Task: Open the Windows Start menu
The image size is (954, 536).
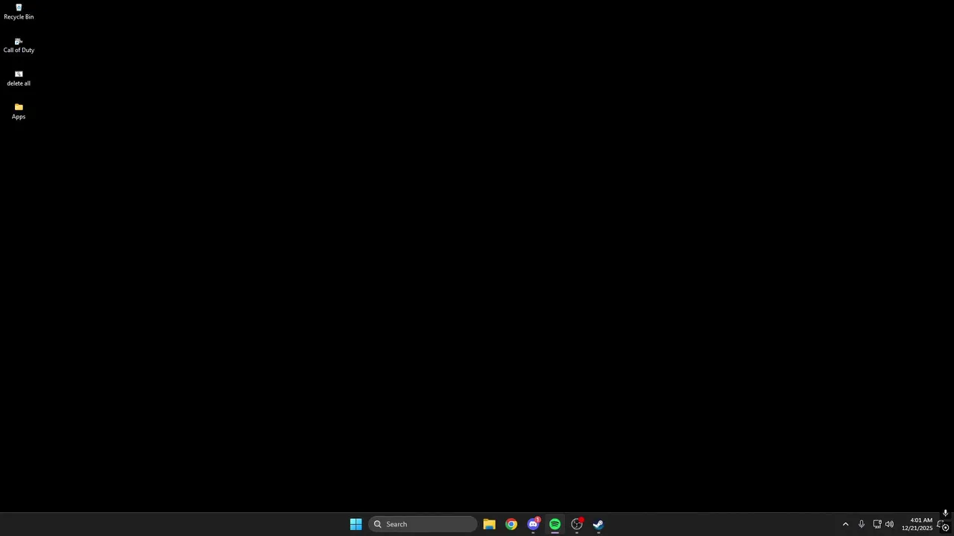Action: (x=356, y=524)
